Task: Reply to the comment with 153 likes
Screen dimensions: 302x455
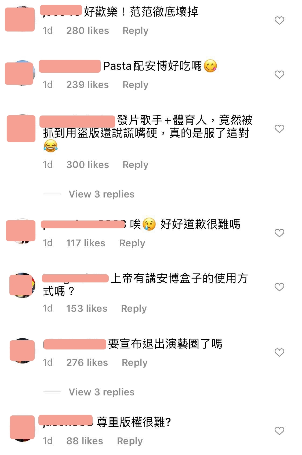Action: 134,309
